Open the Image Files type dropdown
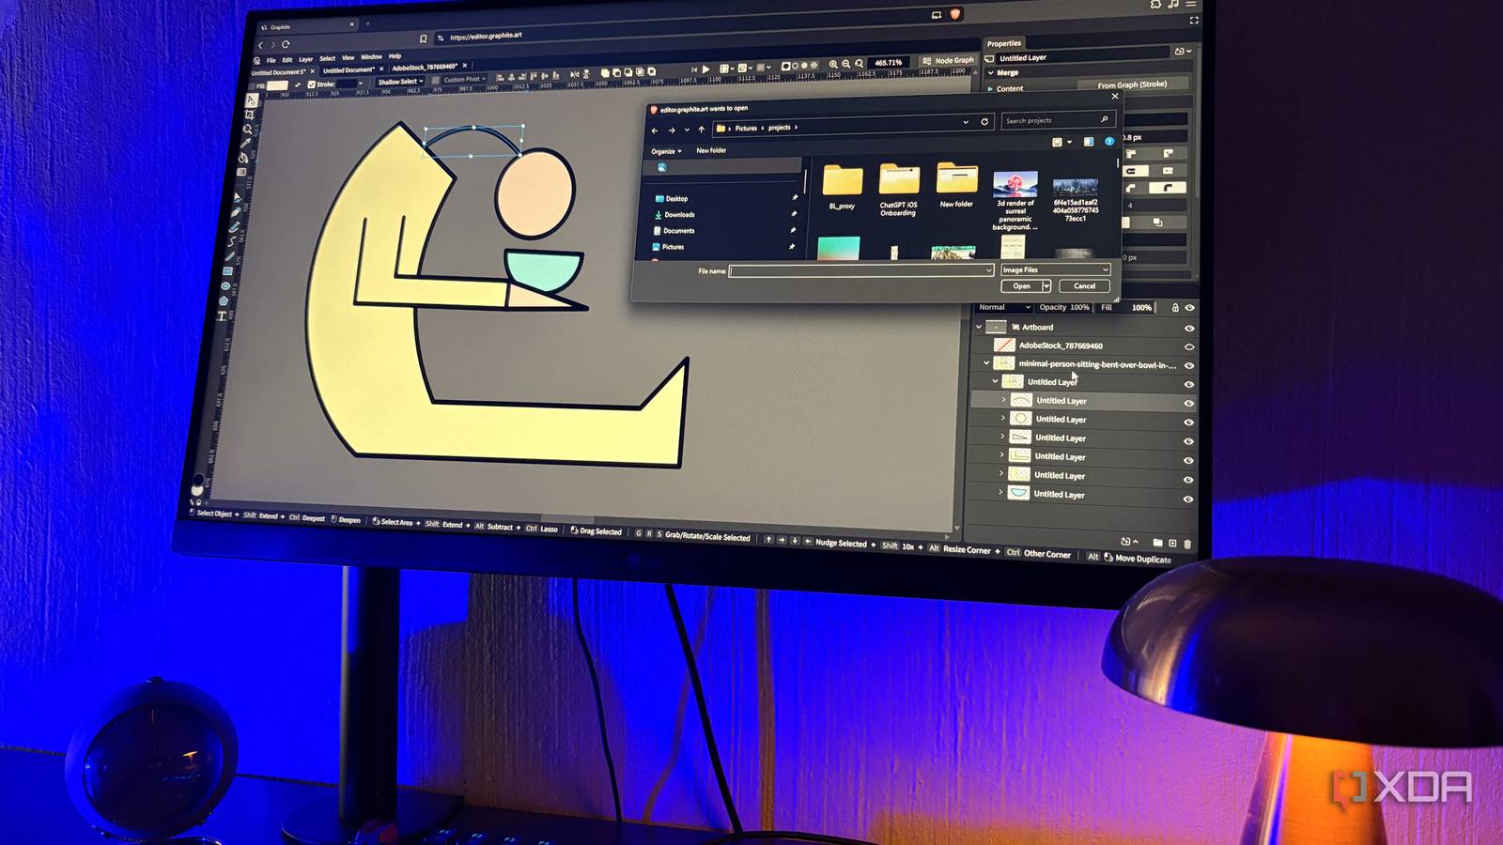The image size is (1503, 845). 1056,269
